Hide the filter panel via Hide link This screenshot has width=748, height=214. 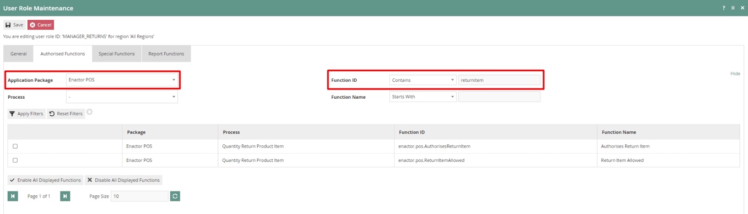(735, 74)
